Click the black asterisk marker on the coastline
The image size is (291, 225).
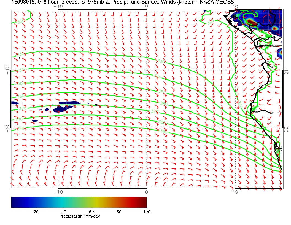pyautogui.click(x=280, y=148)
